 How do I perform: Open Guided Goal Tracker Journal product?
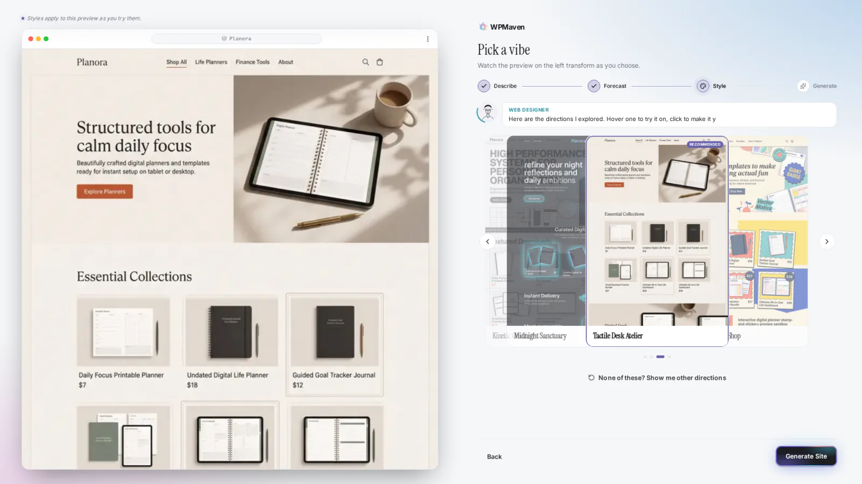pos(335,345)
